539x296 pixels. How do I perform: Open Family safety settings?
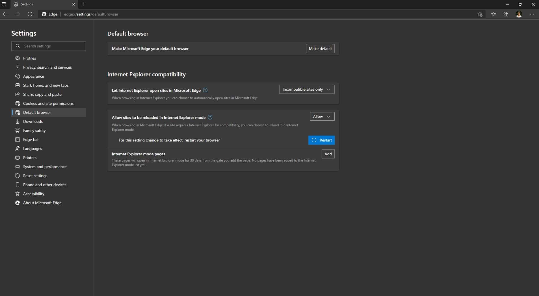click(49, 130)
